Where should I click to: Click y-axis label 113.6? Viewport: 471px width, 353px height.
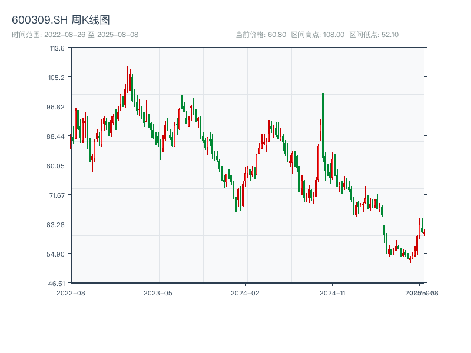coord(57,48)
